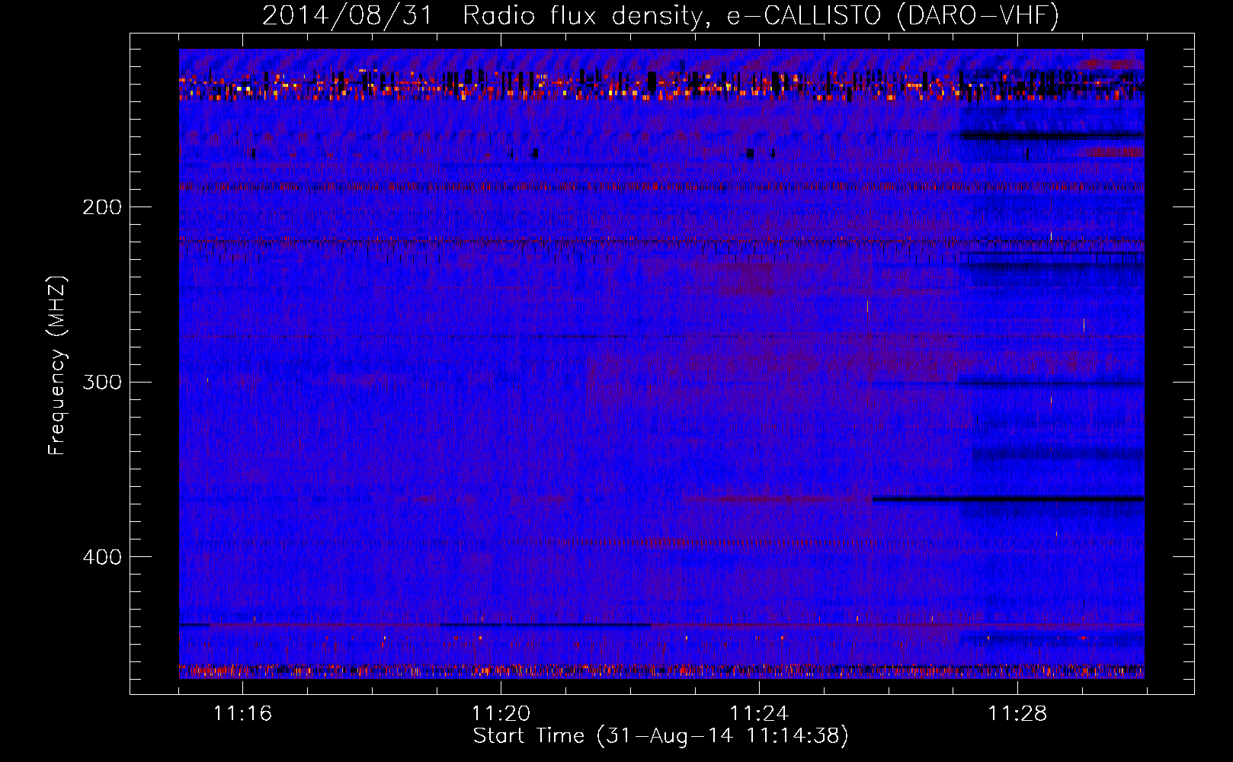The width and height of the screenshot is (1233, 762).
Task: Click the 11:16 time tick label
Action: tap(242, 714)
